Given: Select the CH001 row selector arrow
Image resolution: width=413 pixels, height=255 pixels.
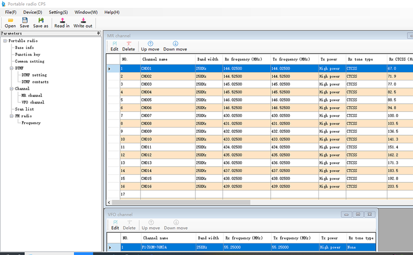Looking at the screenshot, I should point(113,69).
